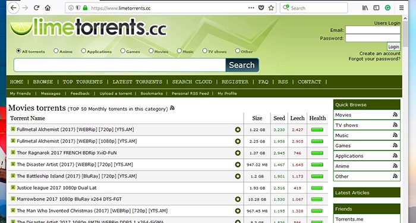
Task: Open CONTACT in the navigation bar
Action: pyautogui.click(x=310, y=82)
